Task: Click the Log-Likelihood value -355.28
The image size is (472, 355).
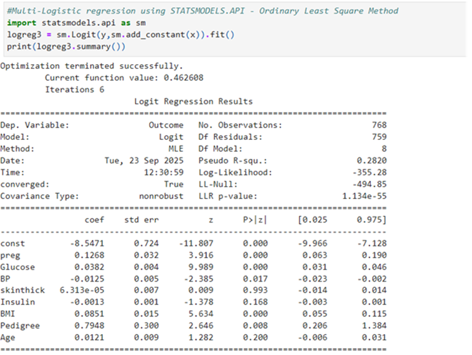Action: [369, 173]
